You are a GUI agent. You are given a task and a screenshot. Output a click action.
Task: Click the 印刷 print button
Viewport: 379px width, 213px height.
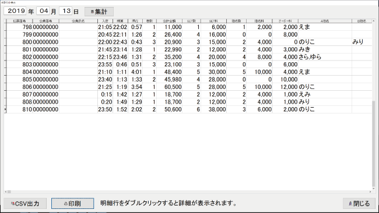point(72,204)
